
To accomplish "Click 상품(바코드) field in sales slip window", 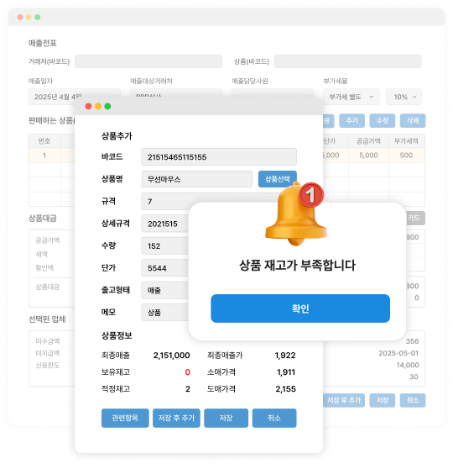I will tap(347, 61).
